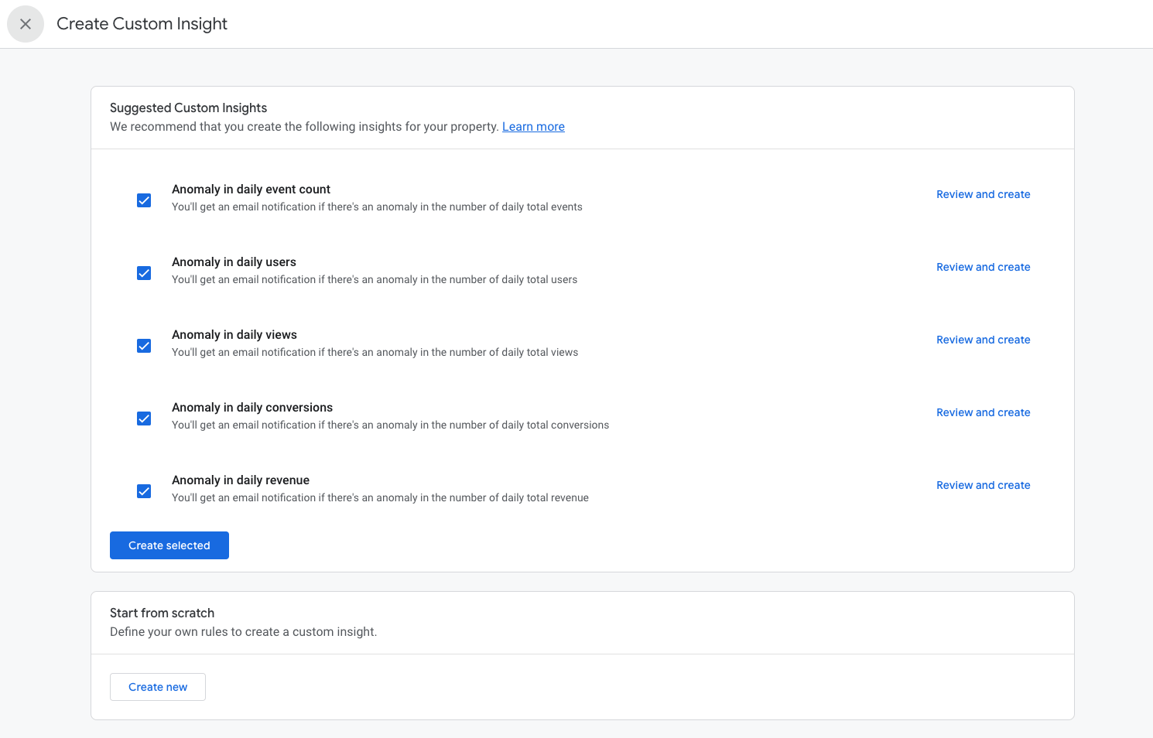Click description mentioning daily total revenue
This screenshot has width=1153, height=738.
pos(380,498)
